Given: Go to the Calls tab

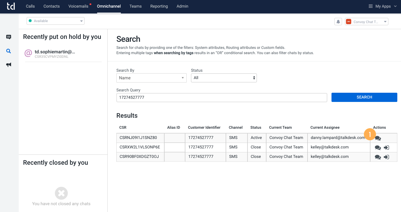Looking at the screenshot, I should pos(30,6).
